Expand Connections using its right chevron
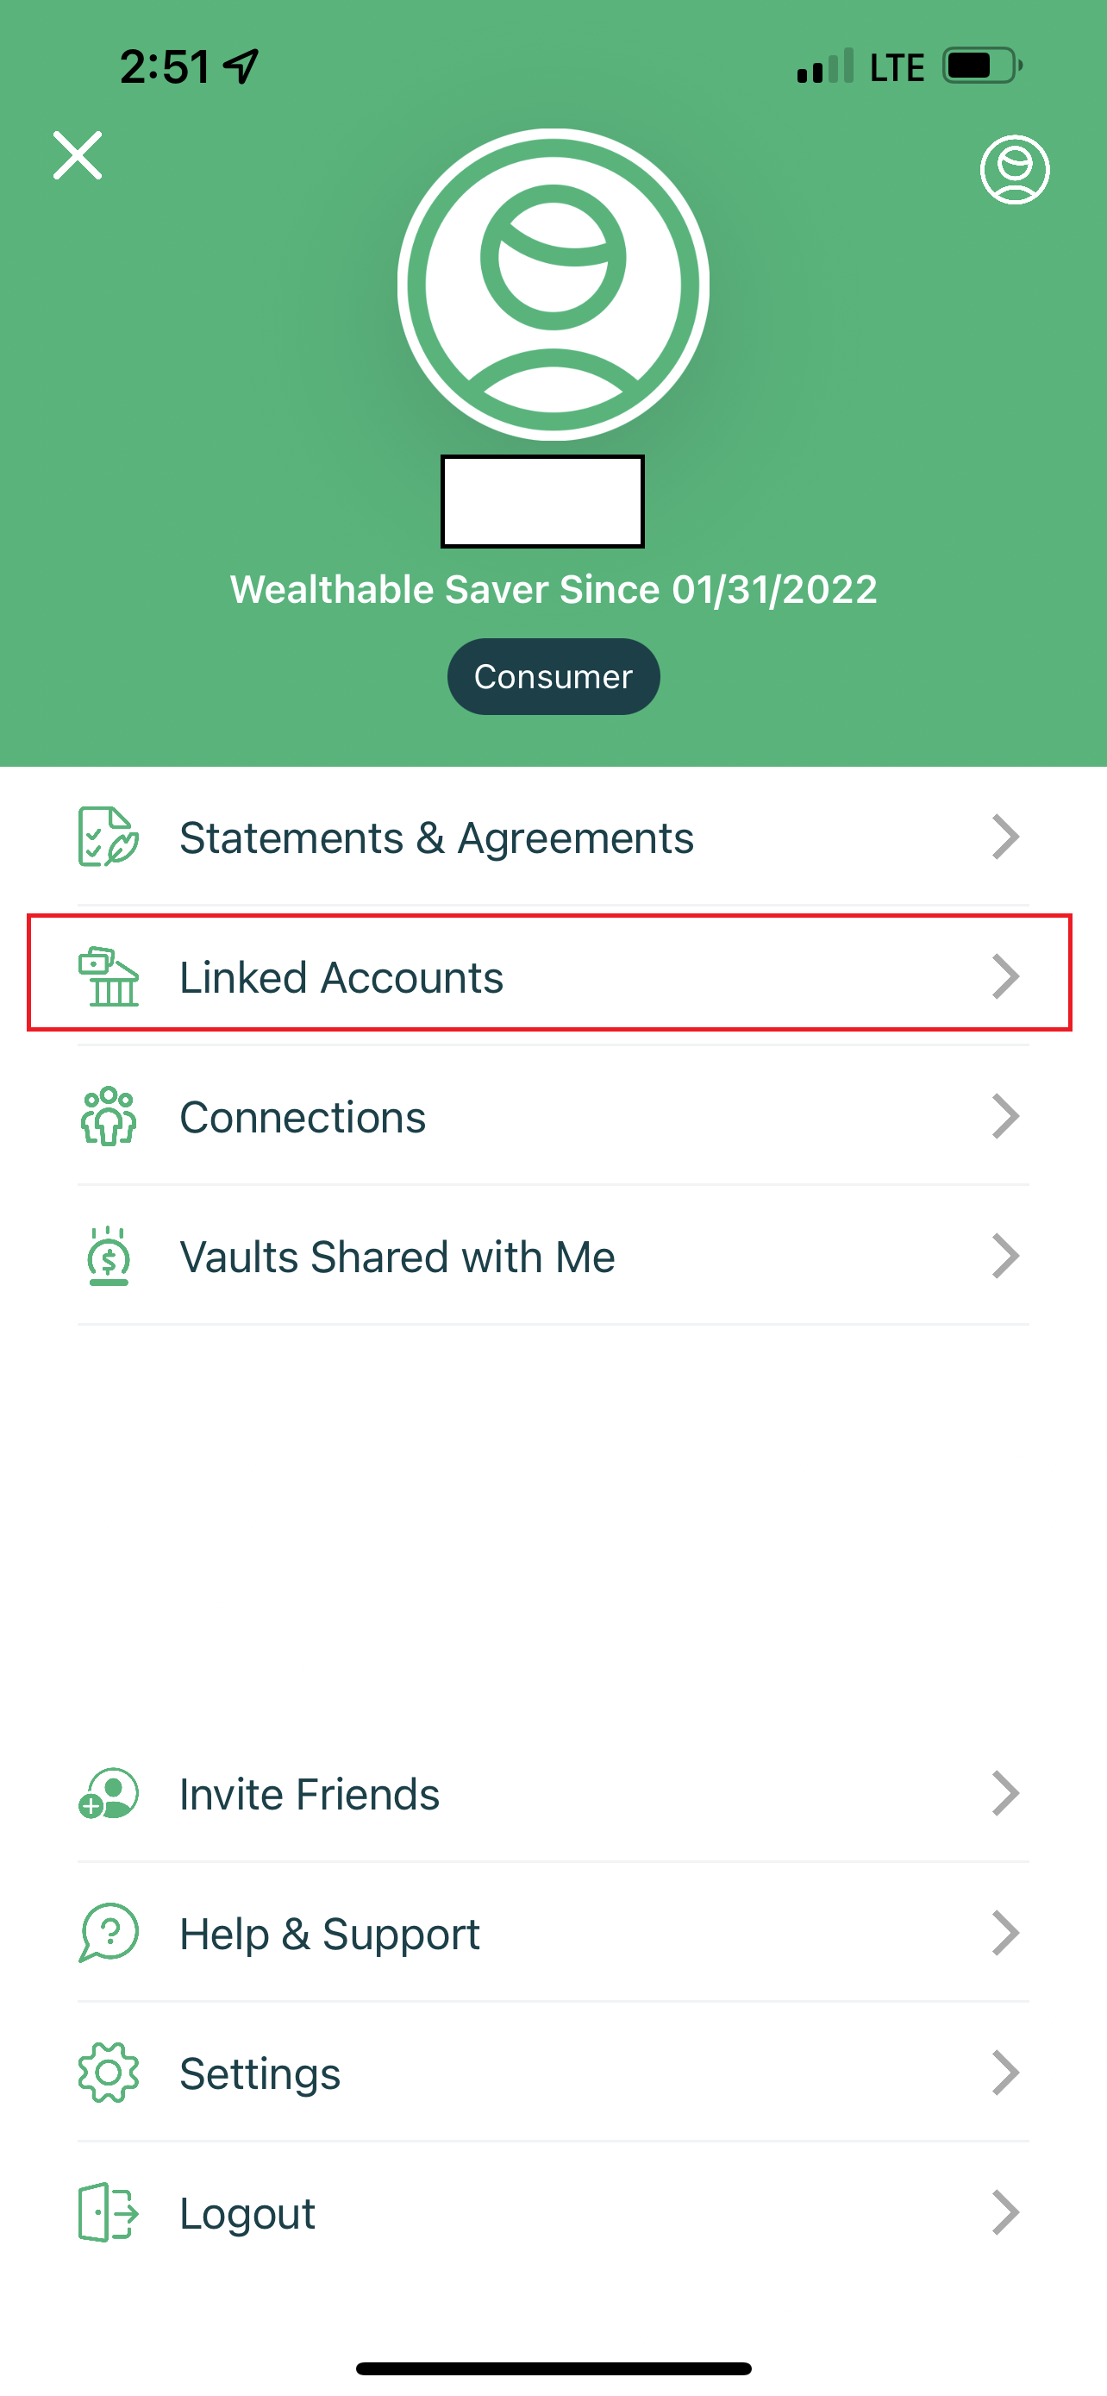1107x2396 pixels. pos(1005,1116)
